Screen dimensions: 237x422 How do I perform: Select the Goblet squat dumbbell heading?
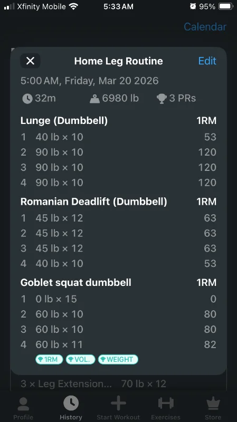click(76, 283)
